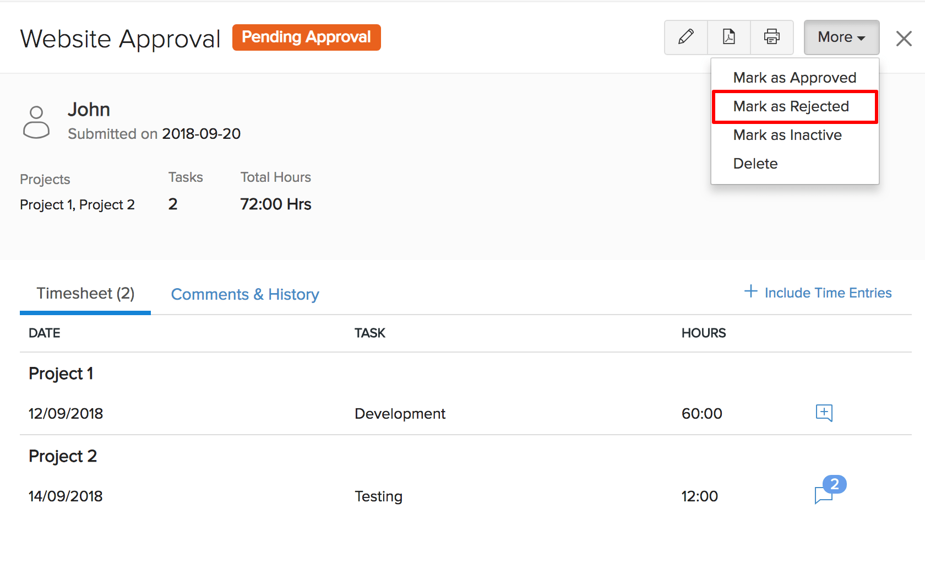
Task: Click the pencil edit icon
Action: 685,37
